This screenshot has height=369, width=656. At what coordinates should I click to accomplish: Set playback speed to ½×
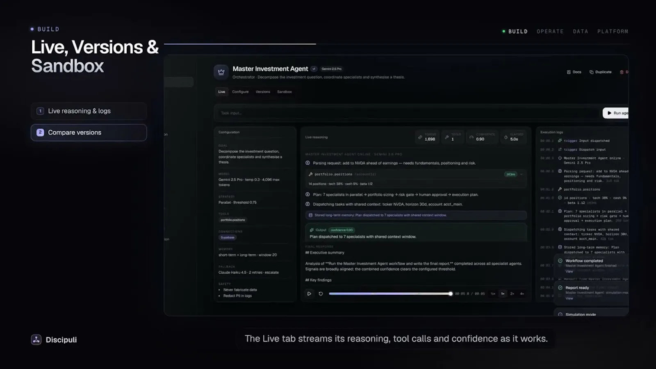click(x=493, y=294)
